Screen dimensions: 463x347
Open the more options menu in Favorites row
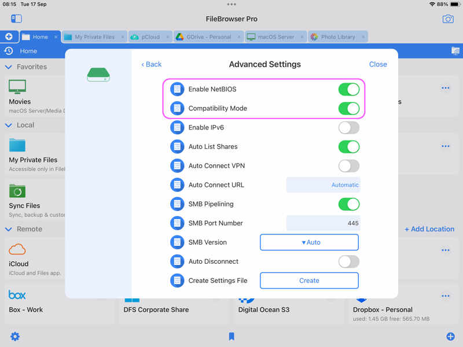coord(445,88)
